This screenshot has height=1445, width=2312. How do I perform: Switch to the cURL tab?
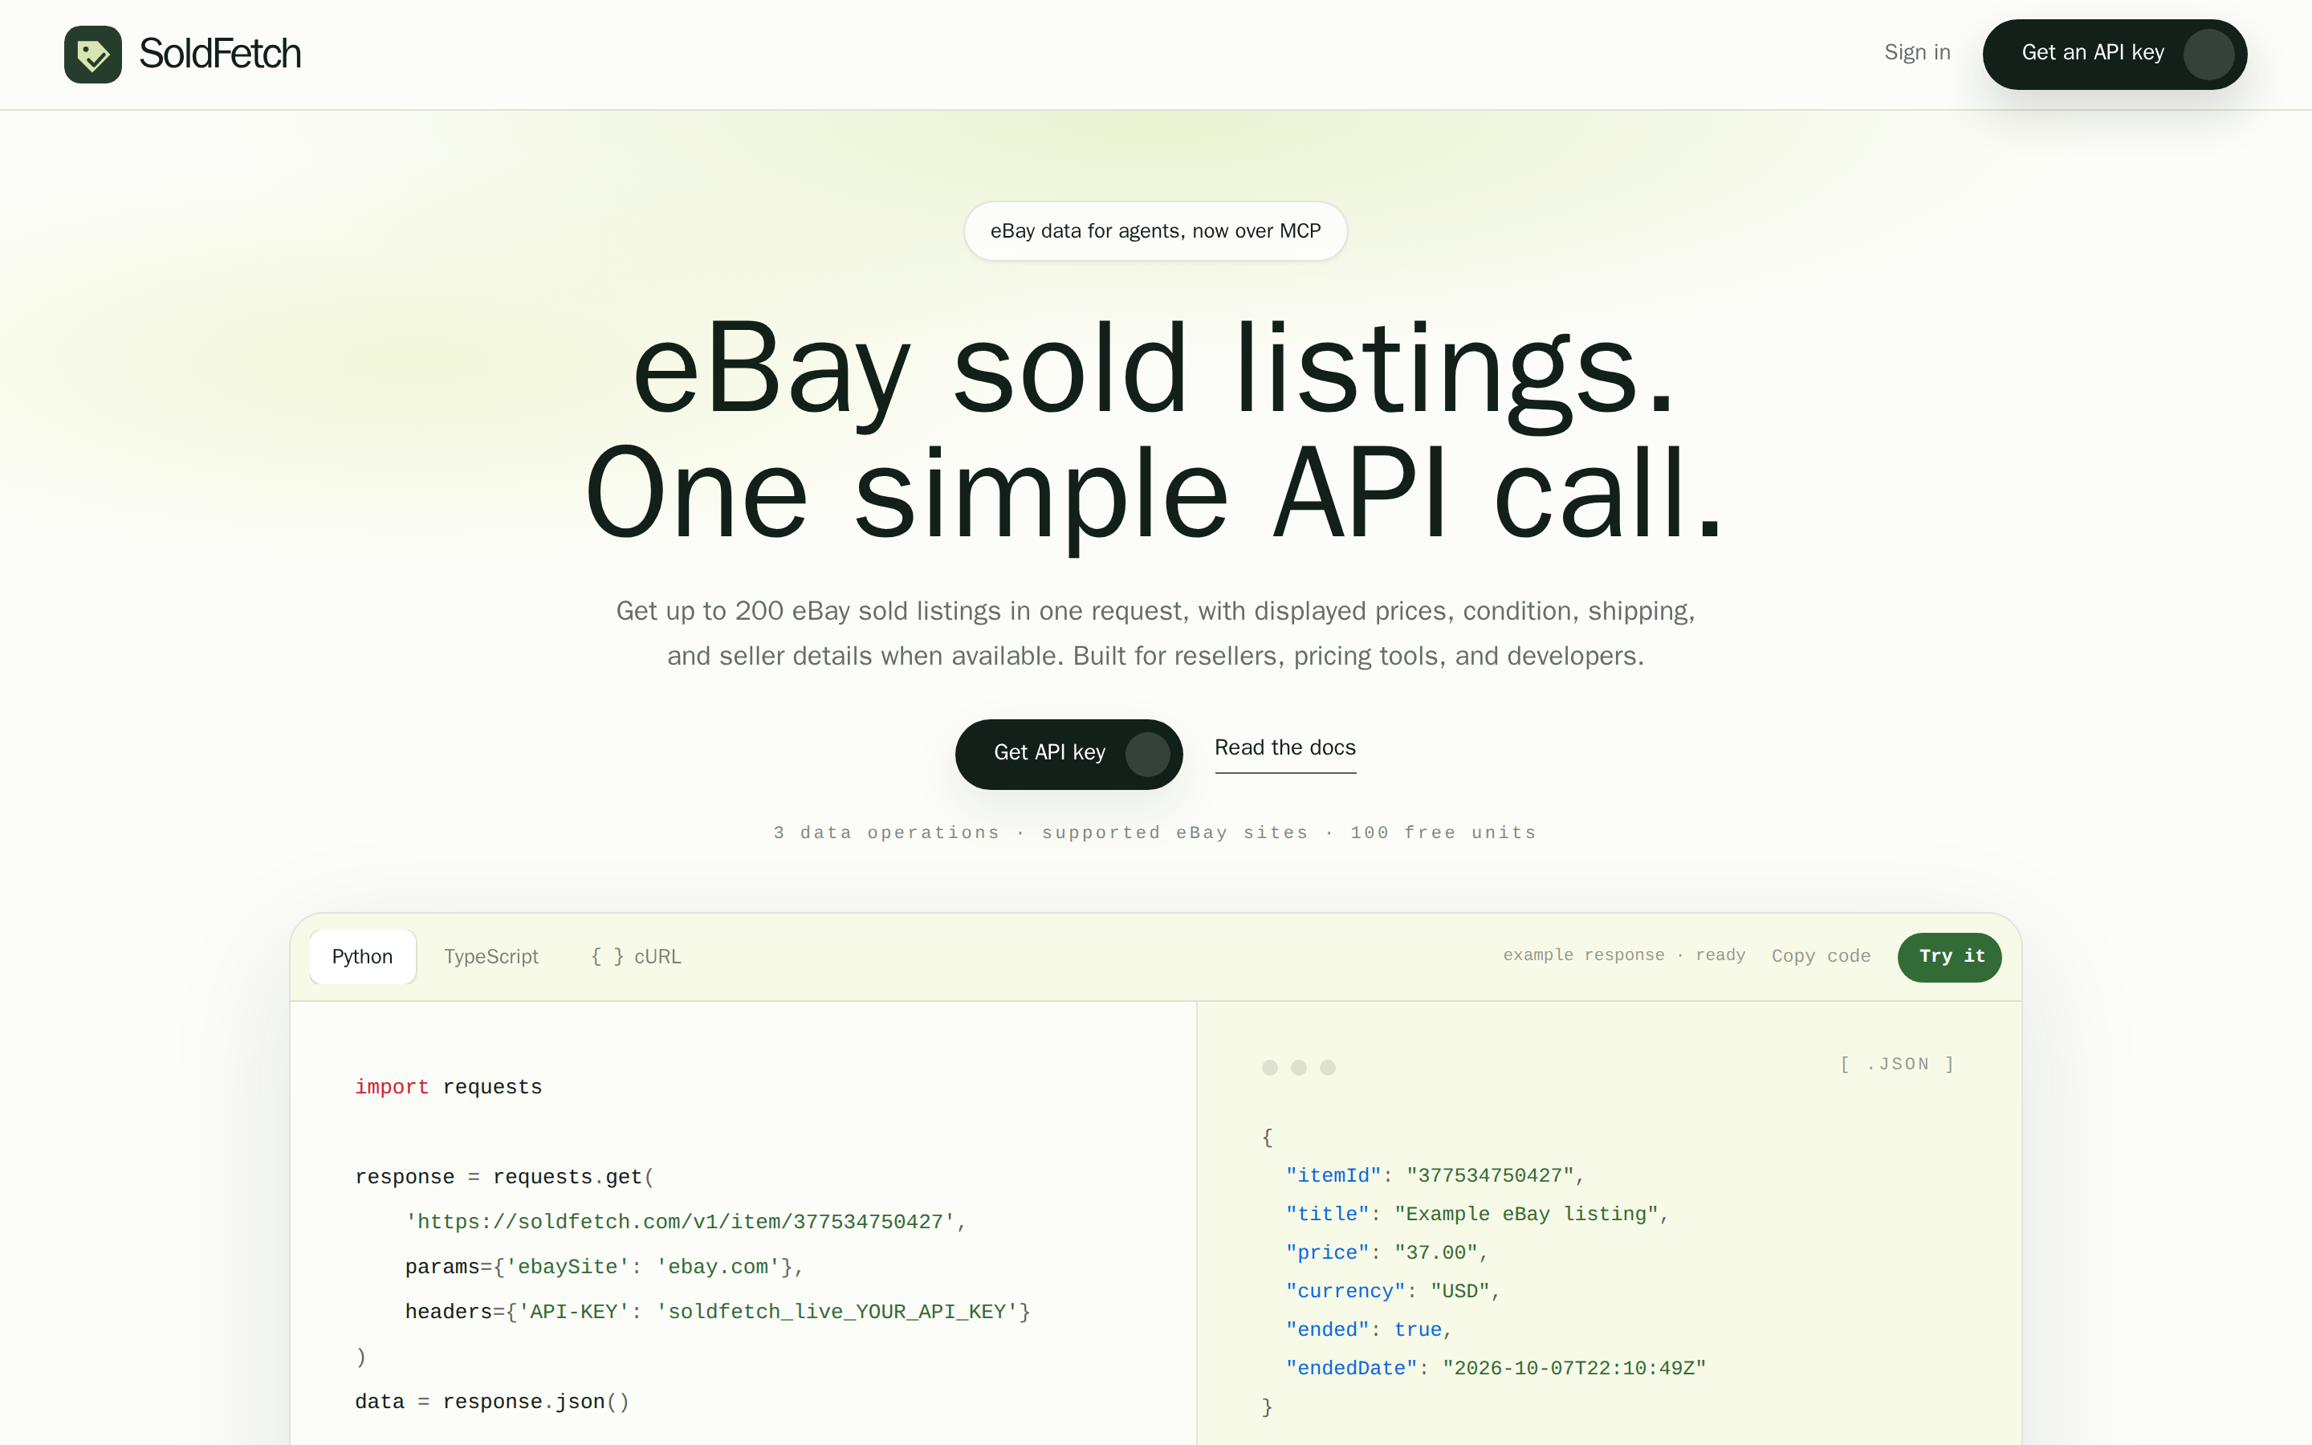(635, 957)
